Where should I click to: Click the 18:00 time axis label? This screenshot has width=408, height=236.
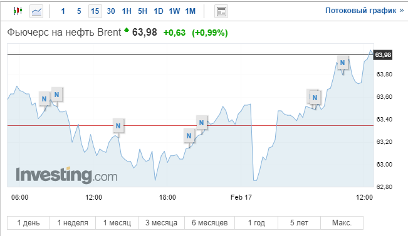[167, 197]
